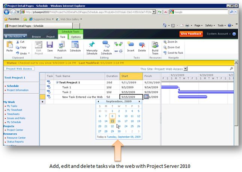Go to previous month in calendar
Screen dimensions: 242x172
(98, 101)
